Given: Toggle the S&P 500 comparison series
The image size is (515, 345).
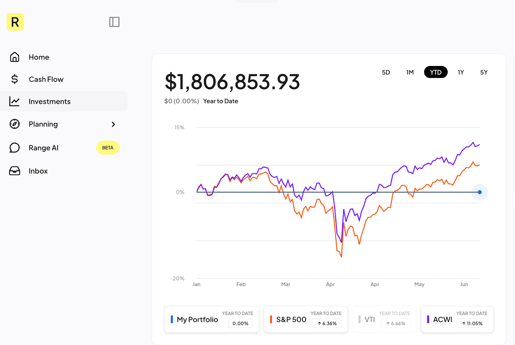Looking at the screenshot, I should (305, 319).
